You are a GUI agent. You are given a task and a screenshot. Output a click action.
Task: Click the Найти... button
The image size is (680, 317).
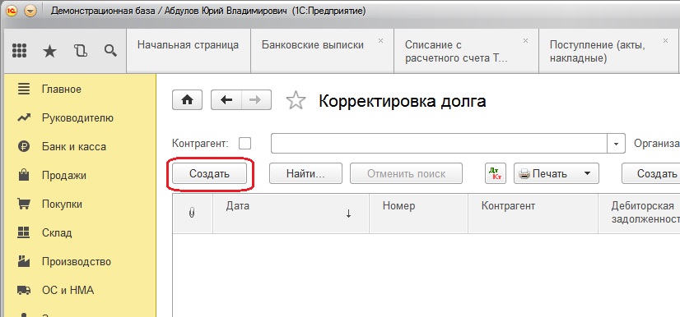click(x=305, y=173)
